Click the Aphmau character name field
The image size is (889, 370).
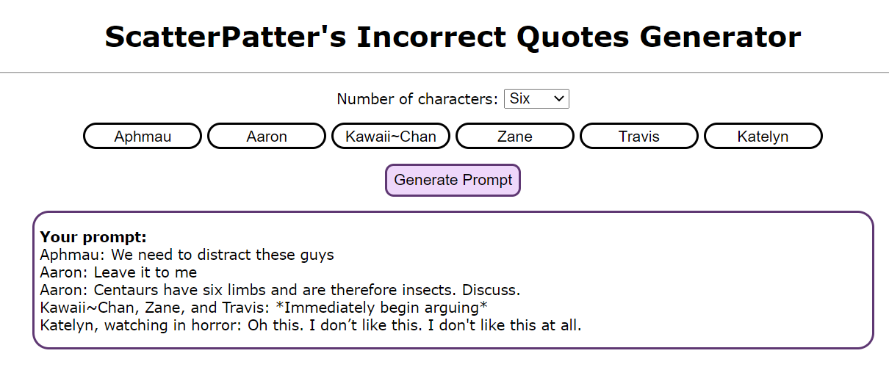(x=143, y=136)
